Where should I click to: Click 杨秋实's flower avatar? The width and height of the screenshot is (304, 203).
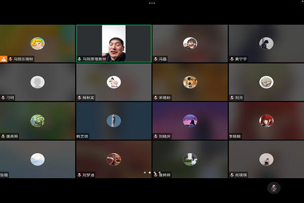click(113, 82)
